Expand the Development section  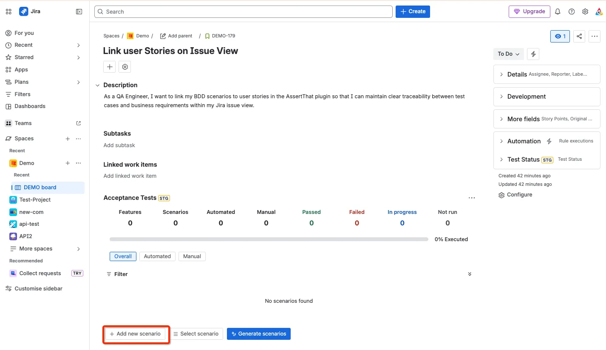click(547, 97)
